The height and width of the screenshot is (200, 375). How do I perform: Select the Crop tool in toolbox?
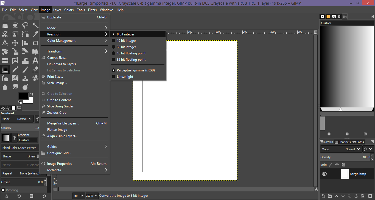[35, 43]
